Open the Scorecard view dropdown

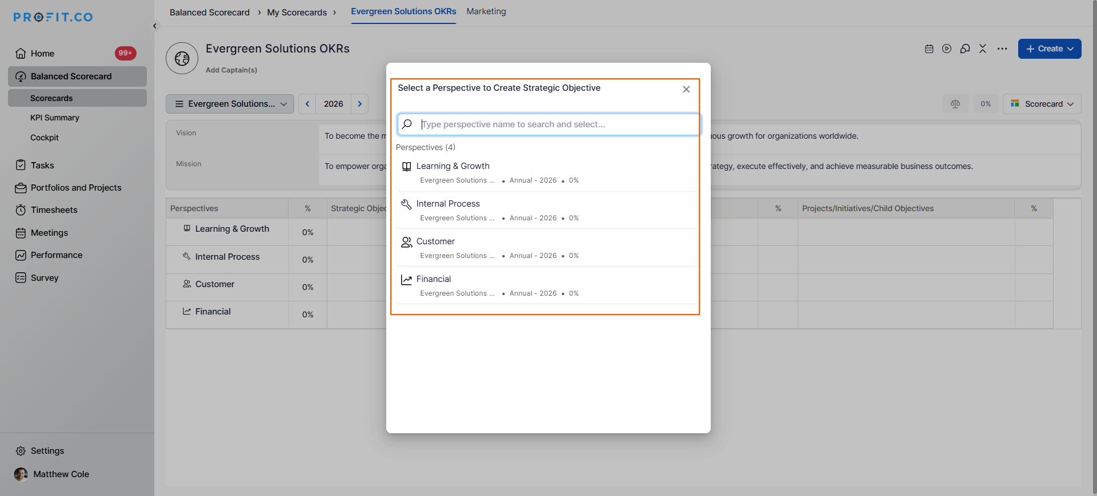[x=1042, y=104]
